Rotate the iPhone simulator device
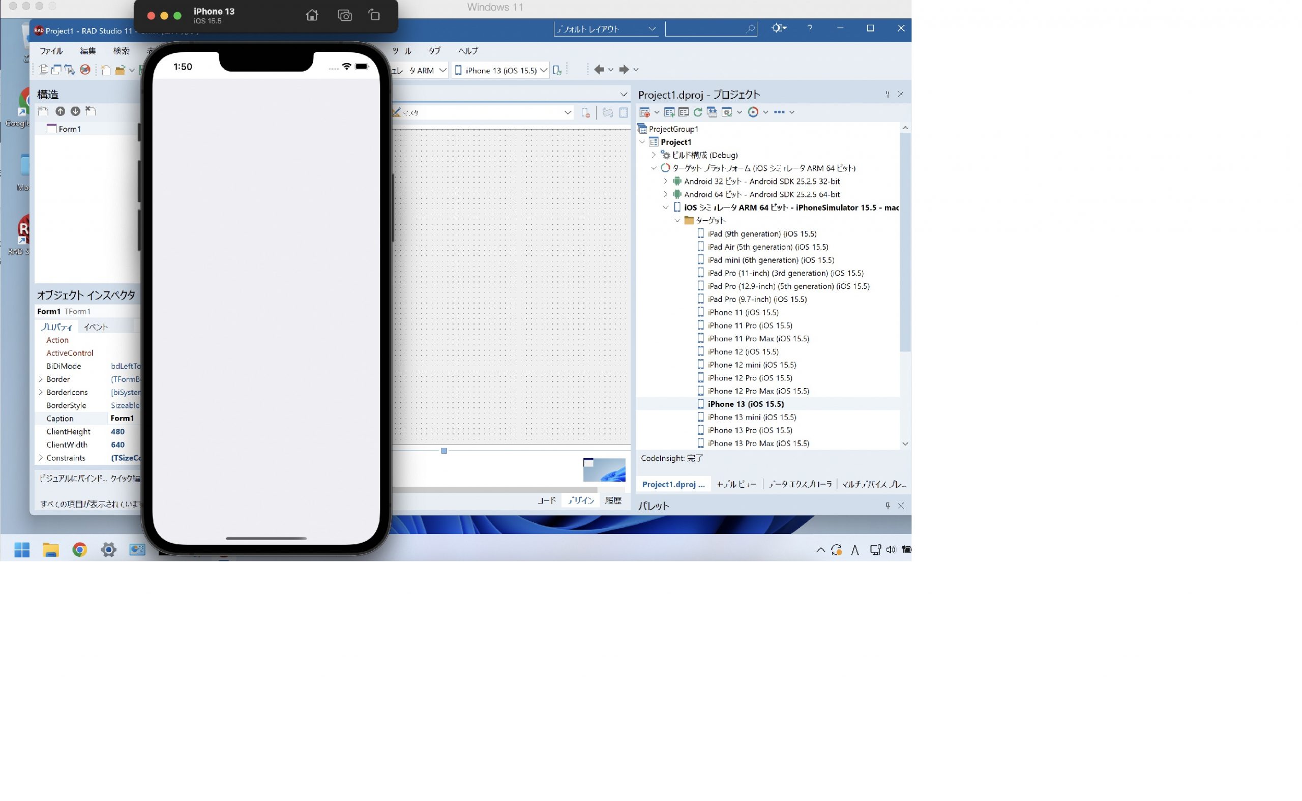 tap(374, 15)
